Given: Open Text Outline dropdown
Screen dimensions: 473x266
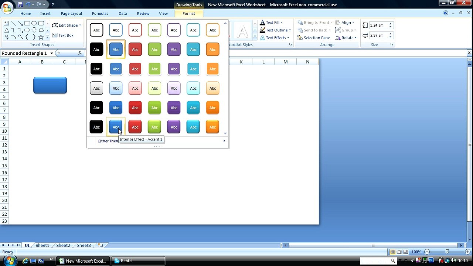Looking at the screenshot, I should 275,30.
